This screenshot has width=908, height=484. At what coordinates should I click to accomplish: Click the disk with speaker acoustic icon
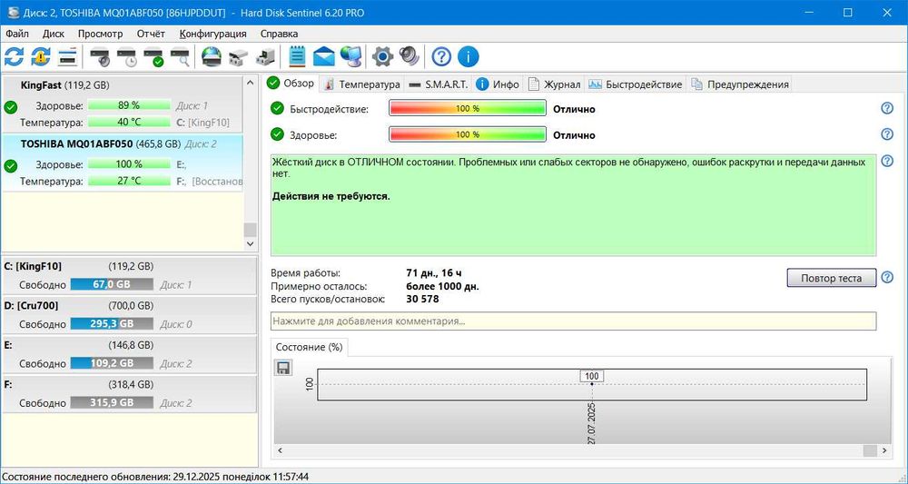click(100, 56)
